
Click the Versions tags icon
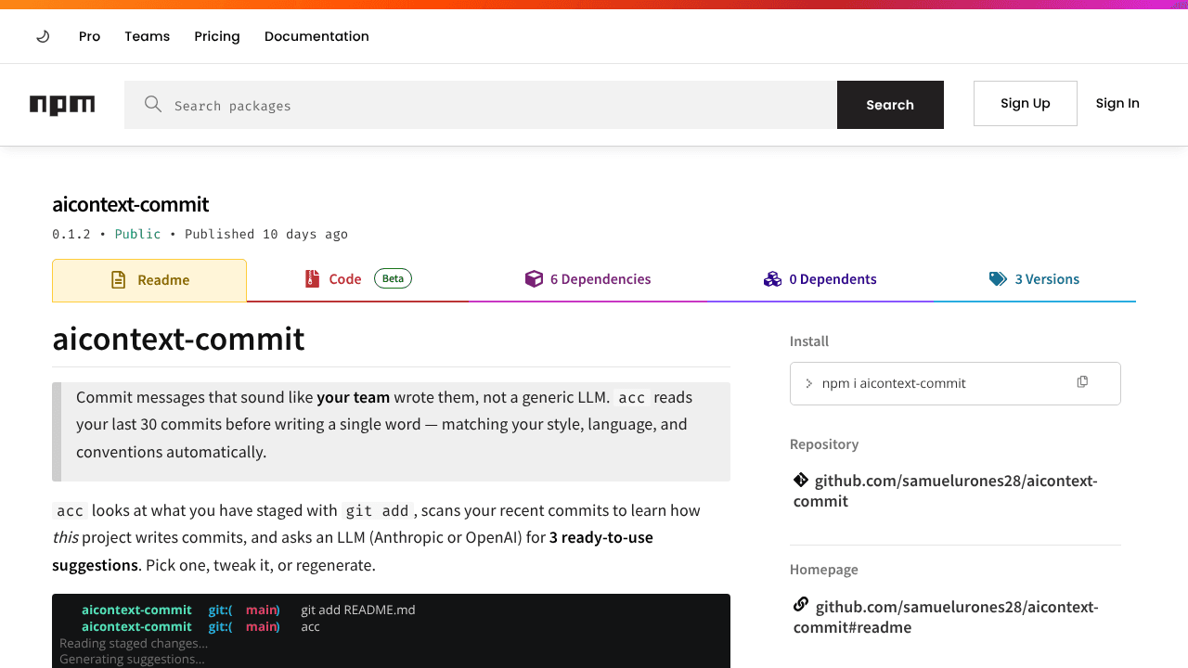click(x=998, y=278)
